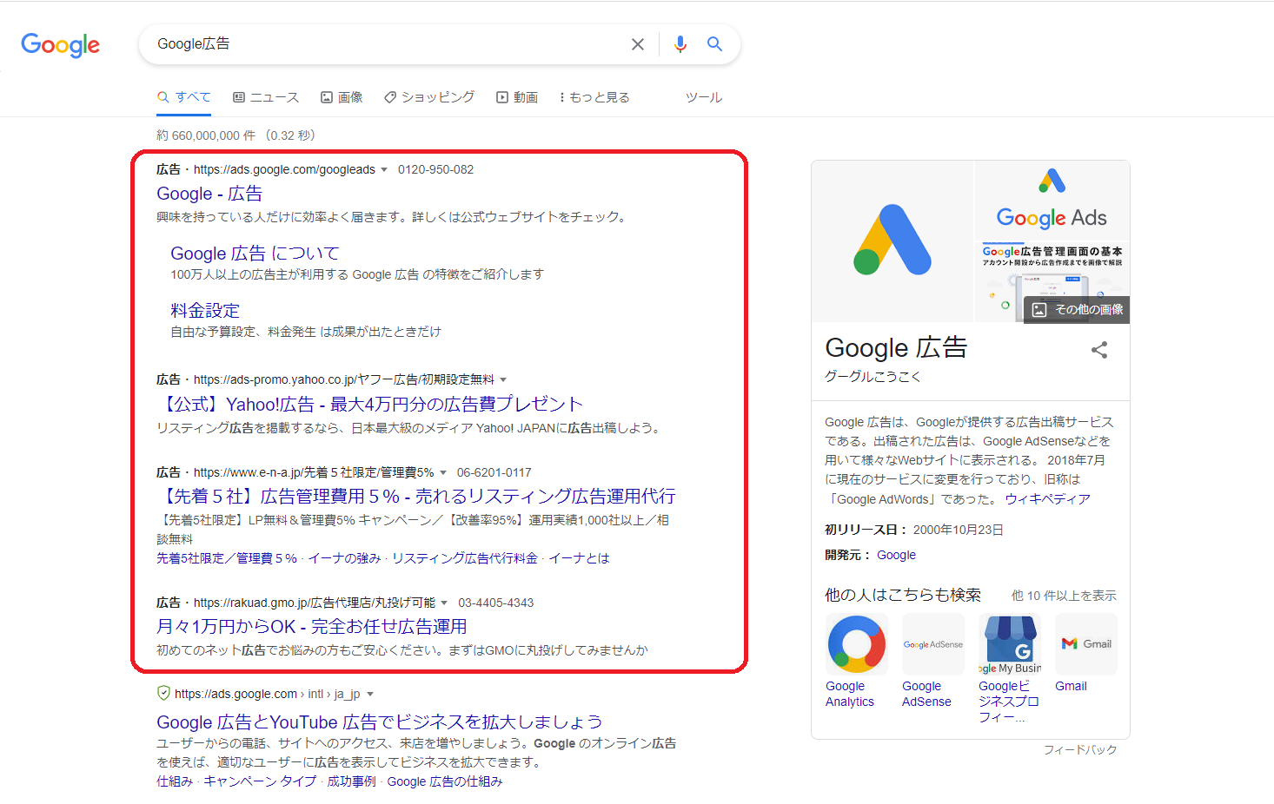Open the Googleビジネスプロフィール icon
This screenshot has width=1274, height=804.
point(1010,644)
